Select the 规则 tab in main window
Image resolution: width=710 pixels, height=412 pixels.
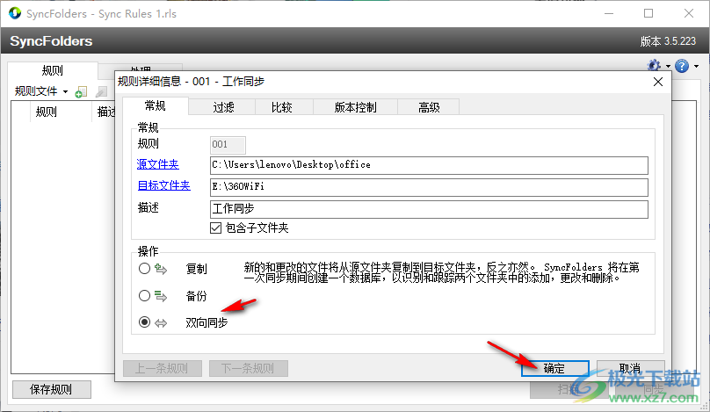[53, 70]
